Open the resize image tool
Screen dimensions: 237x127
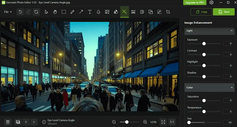[x=159, y=12]
